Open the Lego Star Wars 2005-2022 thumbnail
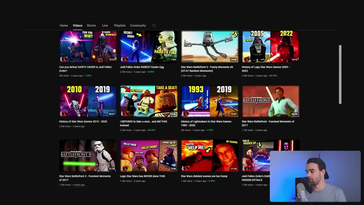 [x=270, y=46]
